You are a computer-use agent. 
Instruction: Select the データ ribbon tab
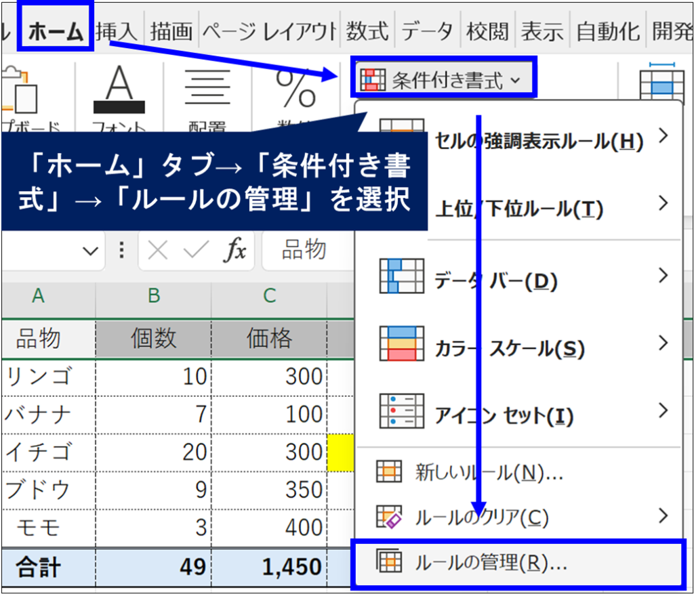click(x=427, y=31)
